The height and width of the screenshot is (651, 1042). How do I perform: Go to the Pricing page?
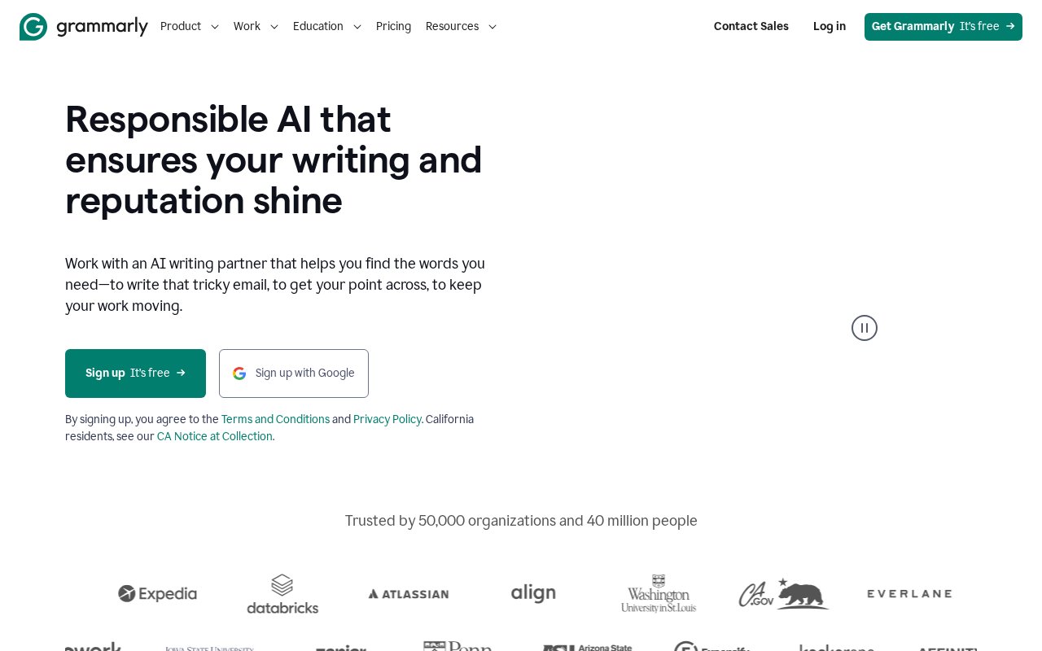click(393, 27)
